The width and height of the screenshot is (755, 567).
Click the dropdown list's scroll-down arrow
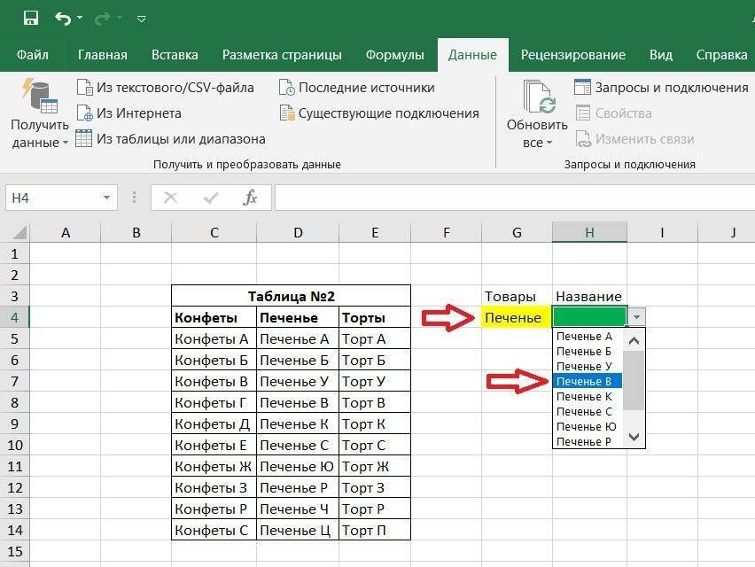[632, 437]
